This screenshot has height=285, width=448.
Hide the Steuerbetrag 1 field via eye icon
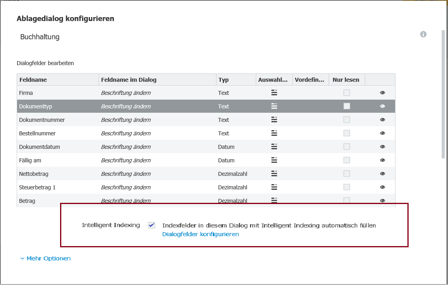tap(382, 187)
